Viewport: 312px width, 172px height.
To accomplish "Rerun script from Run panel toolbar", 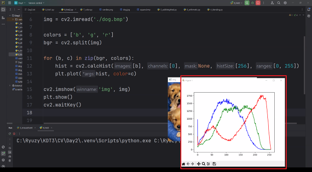I will (10, 134).
